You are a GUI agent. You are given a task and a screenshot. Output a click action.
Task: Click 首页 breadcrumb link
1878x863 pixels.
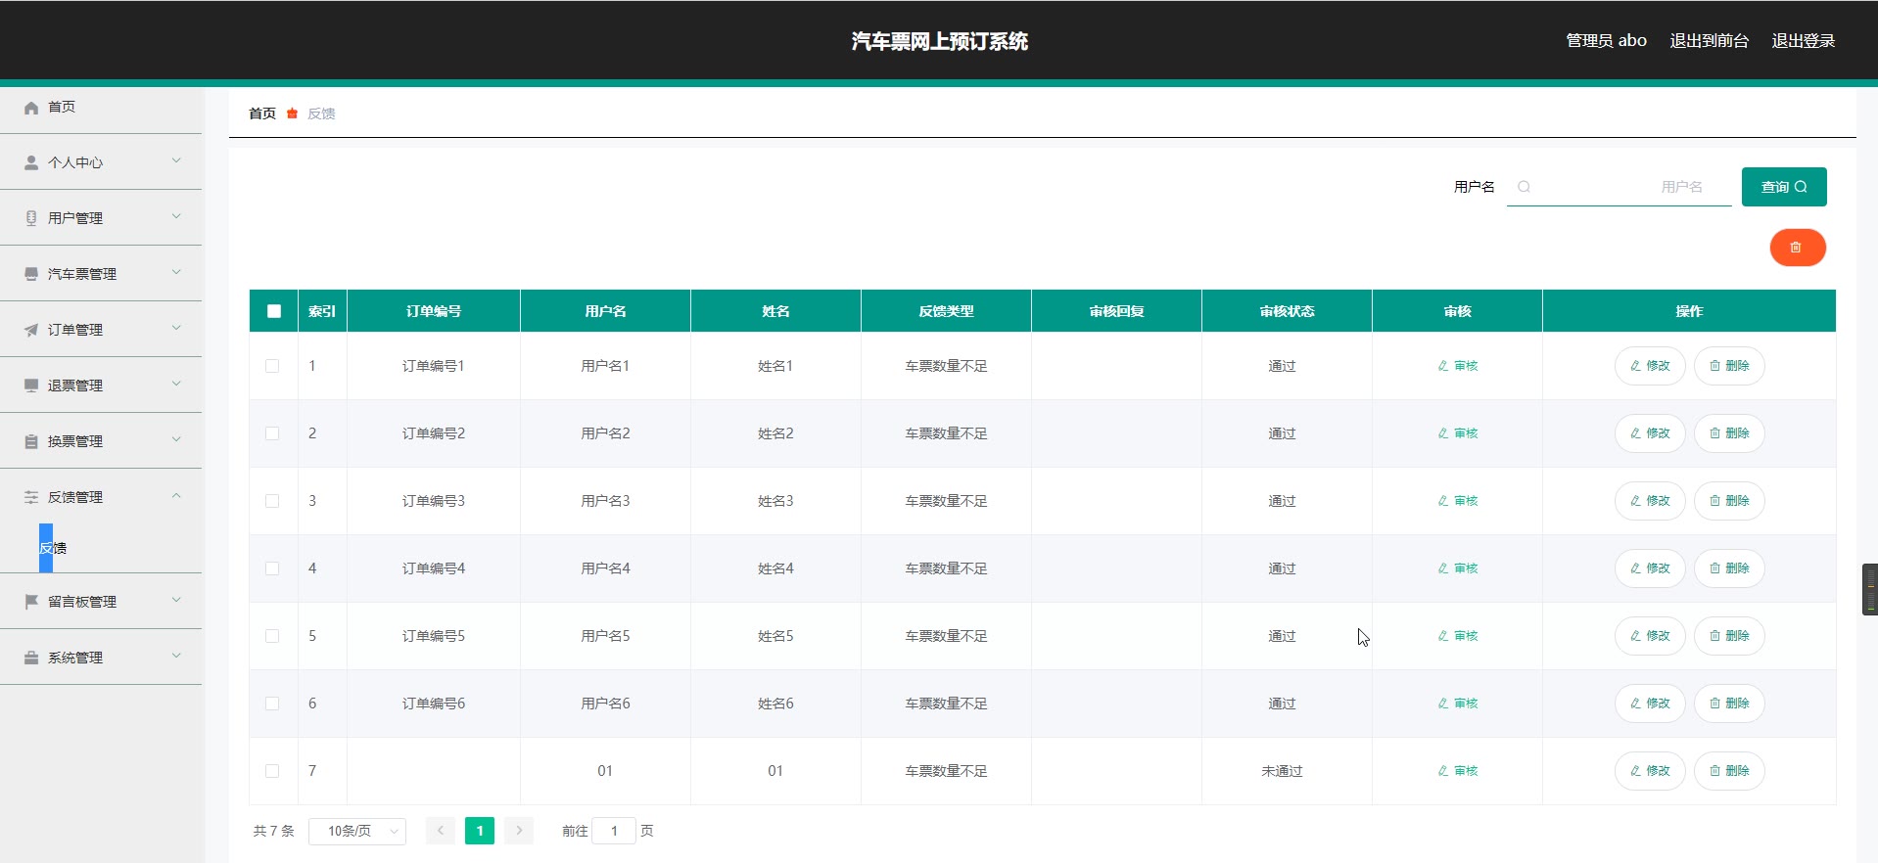click(262, 114)
